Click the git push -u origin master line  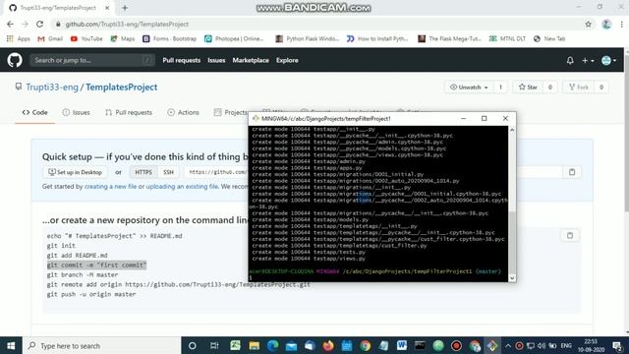(91, 294)
